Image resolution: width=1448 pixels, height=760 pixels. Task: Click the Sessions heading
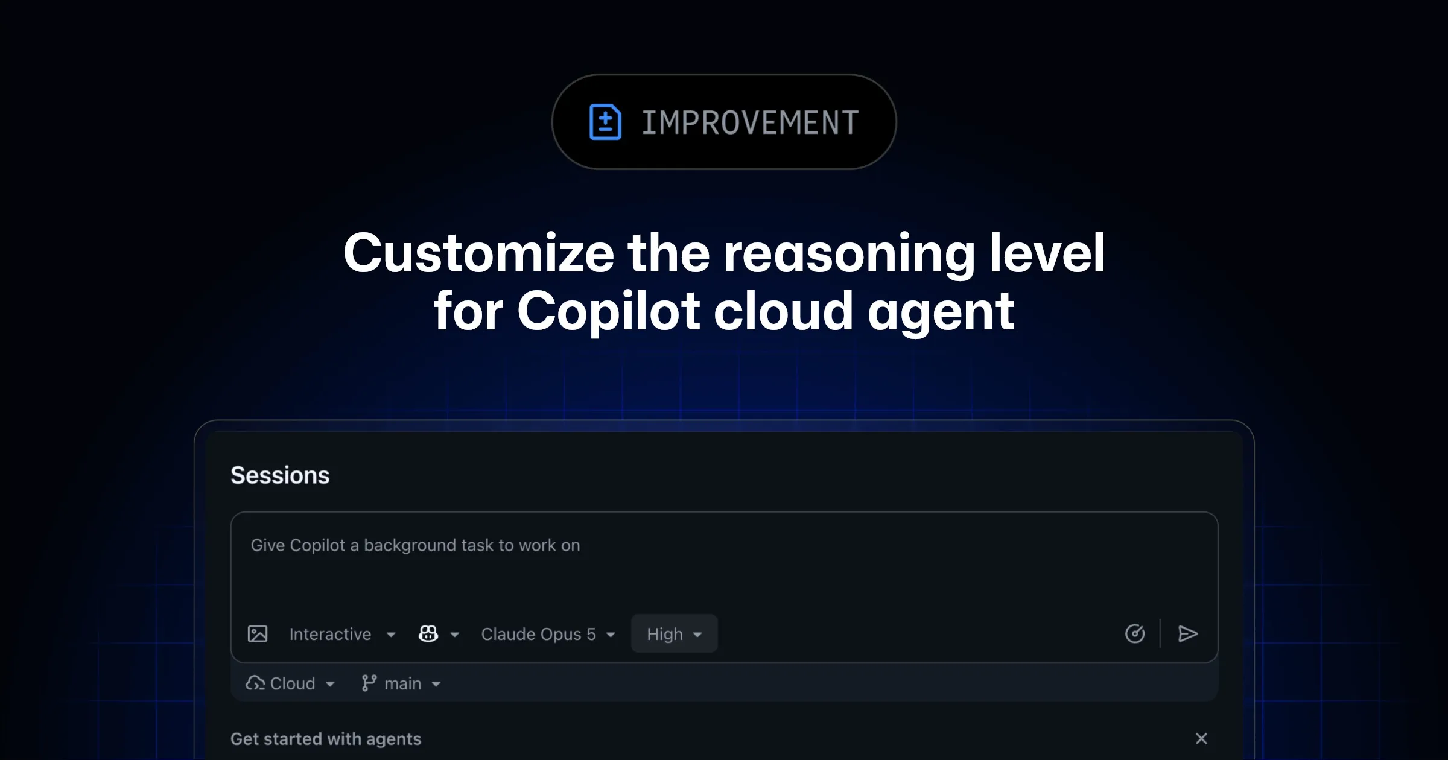pyautogui.click(x=280, y=475)
